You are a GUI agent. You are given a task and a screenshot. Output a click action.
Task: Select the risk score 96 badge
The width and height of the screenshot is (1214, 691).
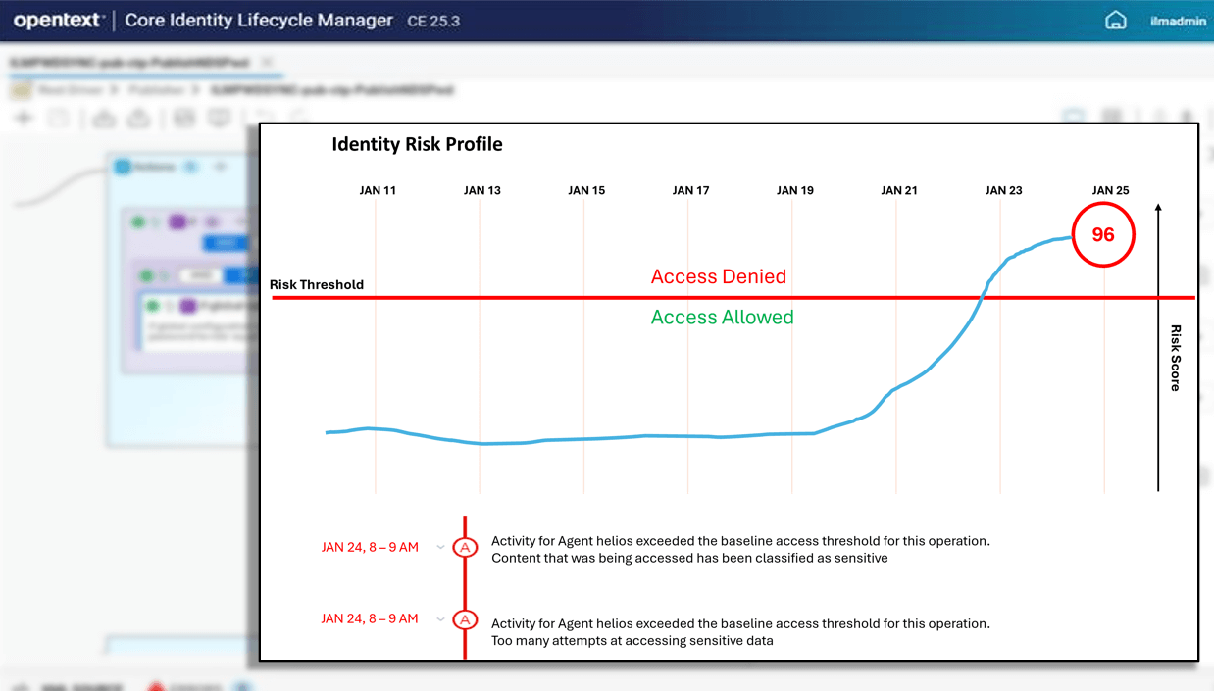coord(1102,234)
